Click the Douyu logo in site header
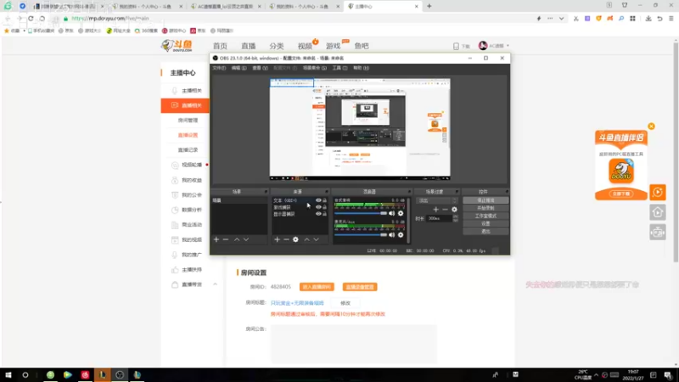The width and height of the screenshot is (679, 382). [177, 46]
